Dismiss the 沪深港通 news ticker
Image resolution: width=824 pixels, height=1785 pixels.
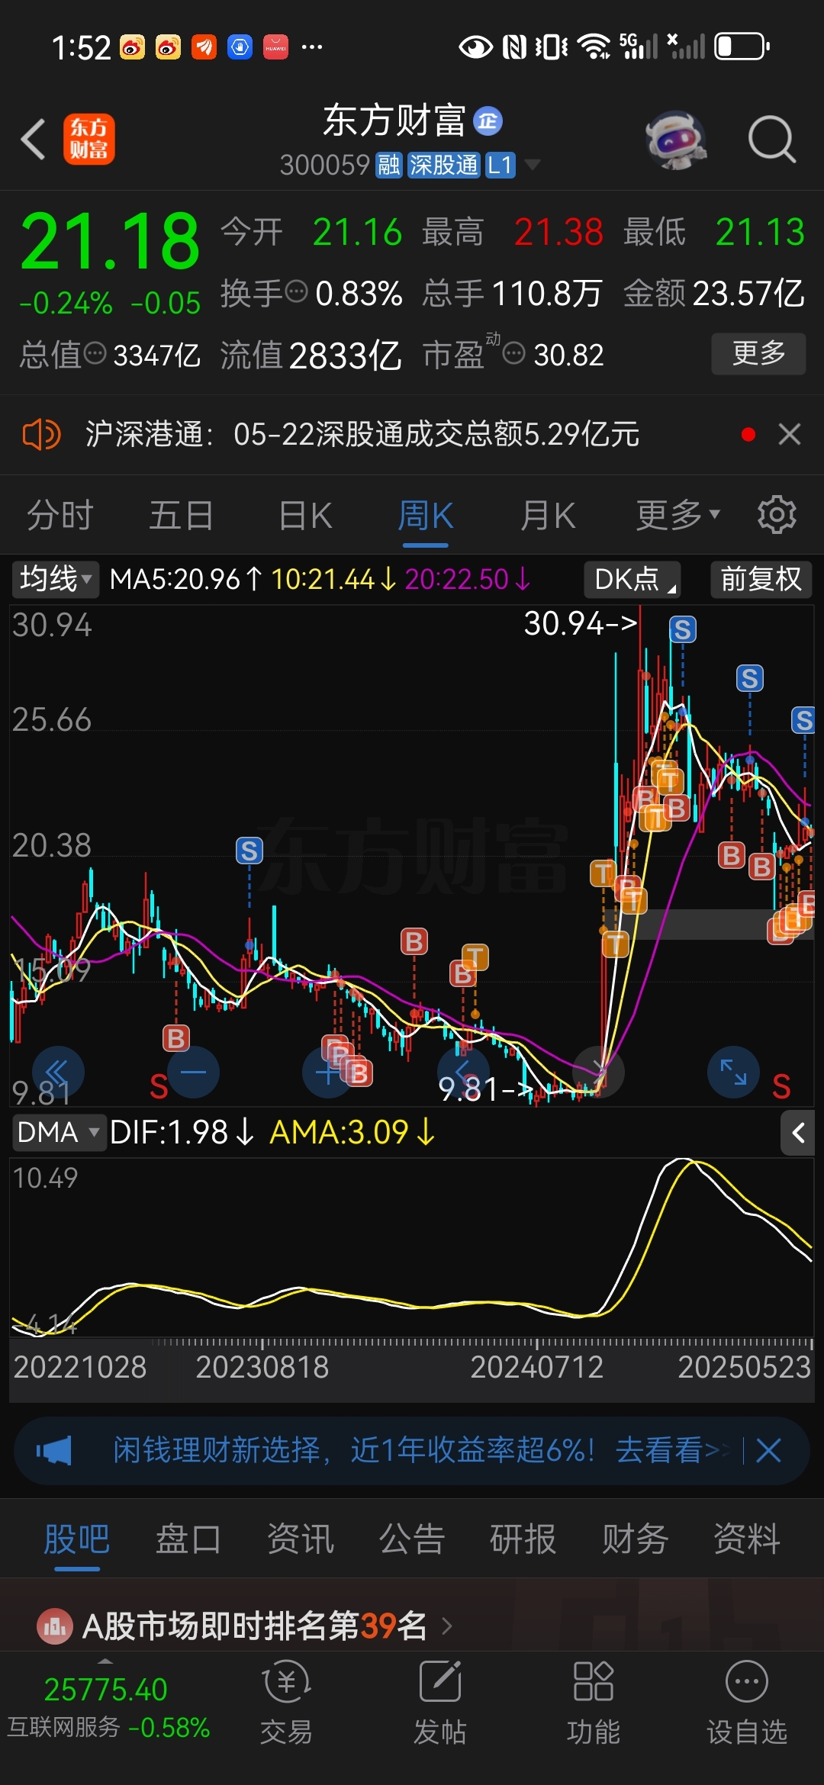[x=790, y=435]
